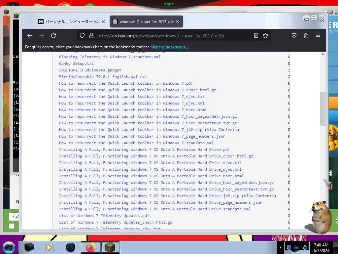Open media player taskbar icon
This screenshot has width=338, height=254.
49,247
